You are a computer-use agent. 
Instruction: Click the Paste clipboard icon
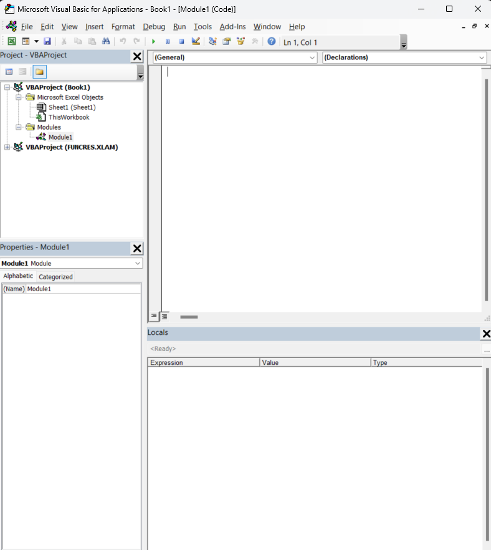92,41
